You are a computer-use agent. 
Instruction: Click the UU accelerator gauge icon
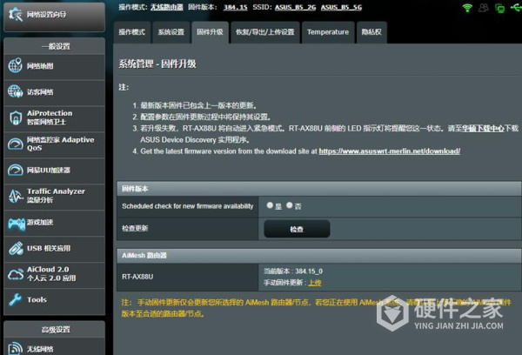coord(16,170)
